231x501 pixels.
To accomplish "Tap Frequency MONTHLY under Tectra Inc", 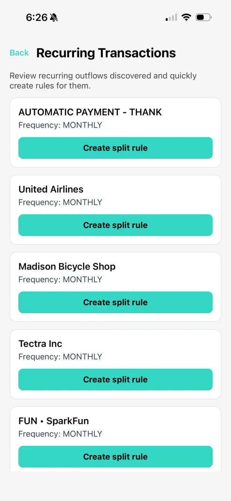I will coord(60,356).
